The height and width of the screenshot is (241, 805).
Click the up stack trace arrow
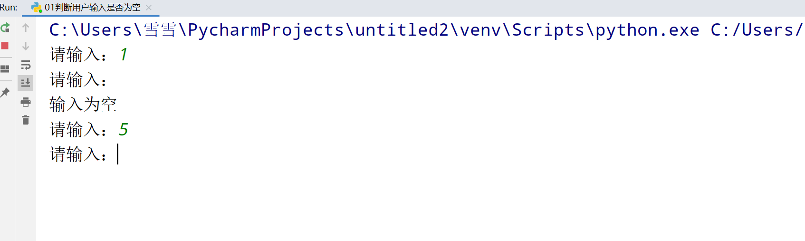pos(26,28)
